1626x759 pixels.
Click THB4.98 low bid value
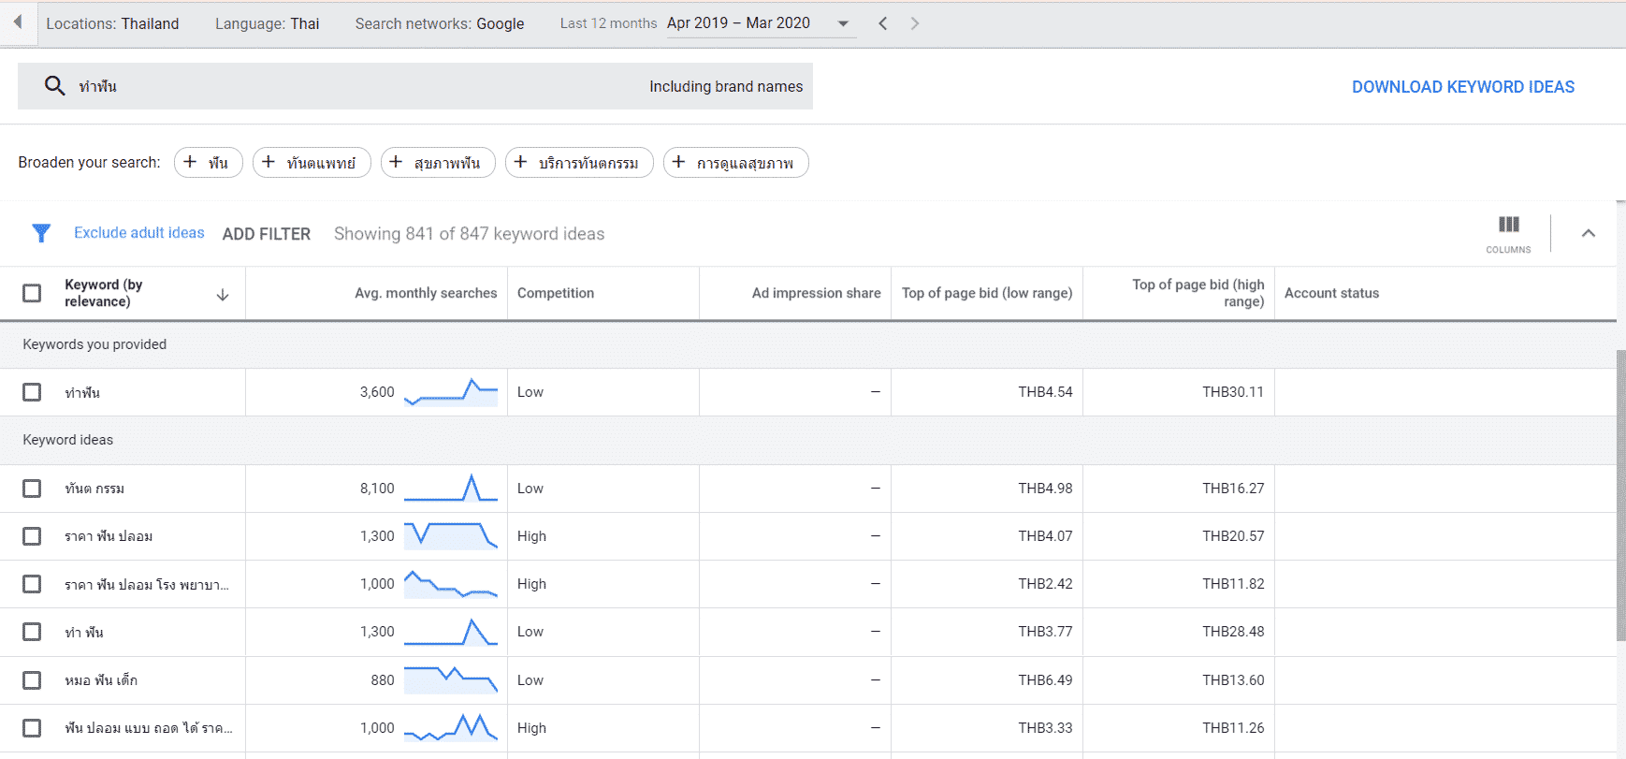coord(1045,489)
